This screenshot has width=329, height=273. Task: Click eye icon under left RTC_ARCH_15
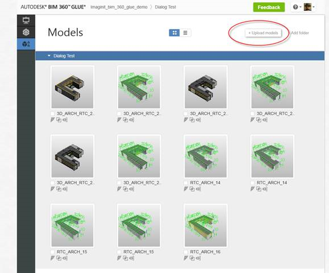click(x=65, y=258)
